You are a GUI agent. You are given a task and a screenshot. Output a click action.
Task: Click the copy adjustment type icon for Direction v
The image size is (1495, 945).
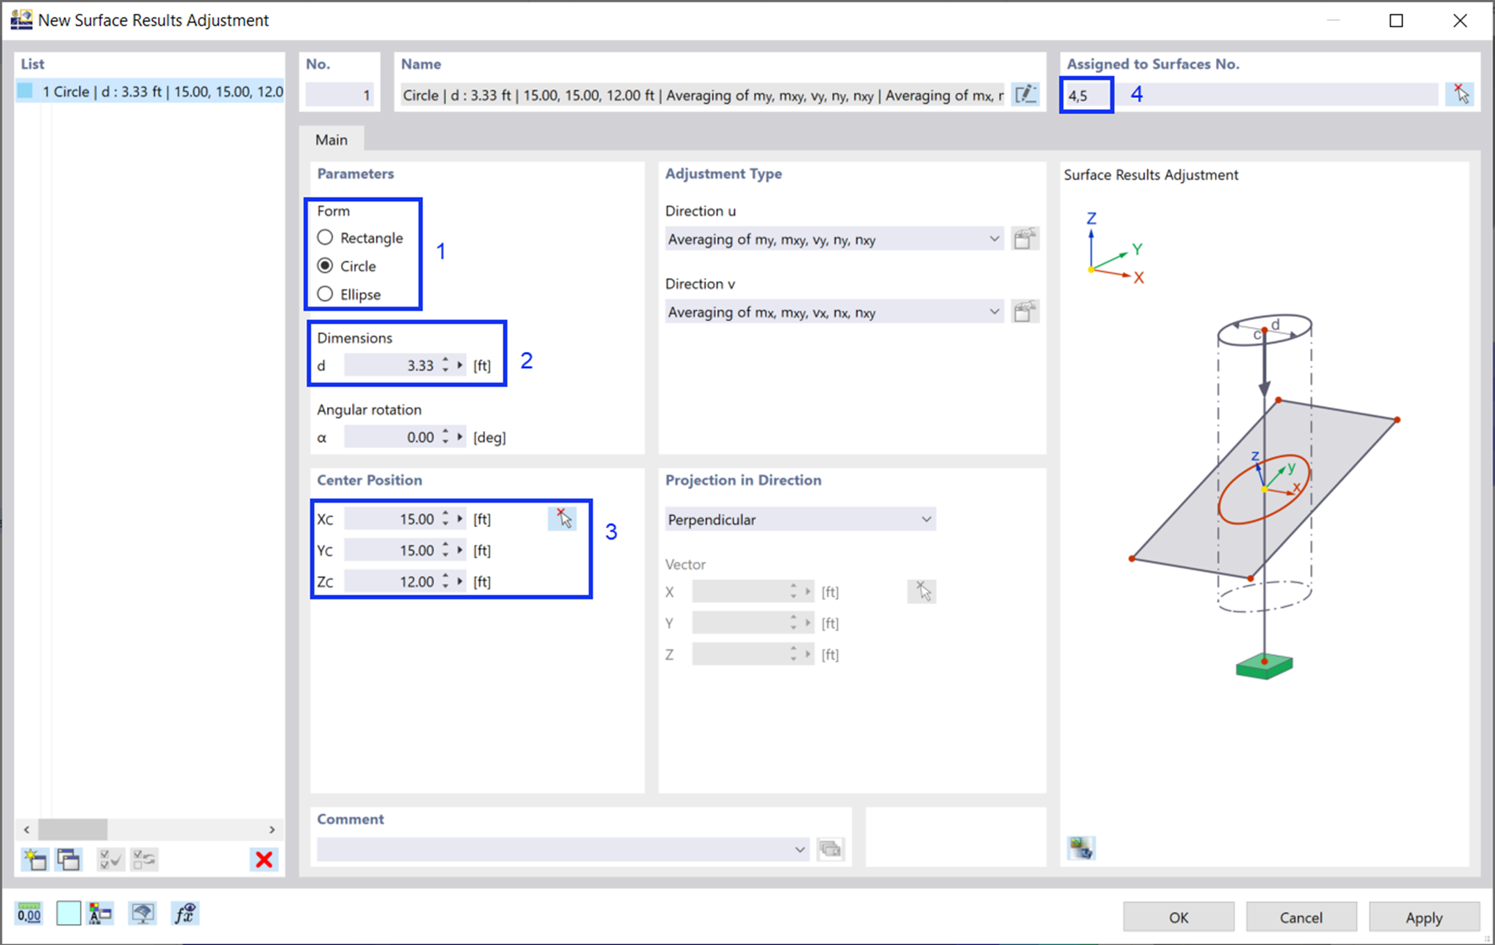[x=1023, y=312]
